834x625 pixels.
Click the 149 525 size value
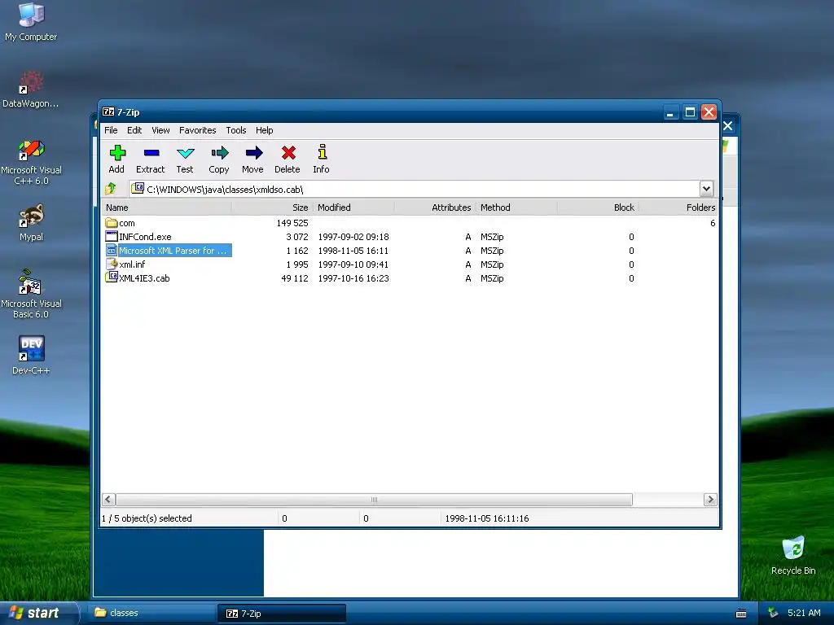[x=292, y=223]
